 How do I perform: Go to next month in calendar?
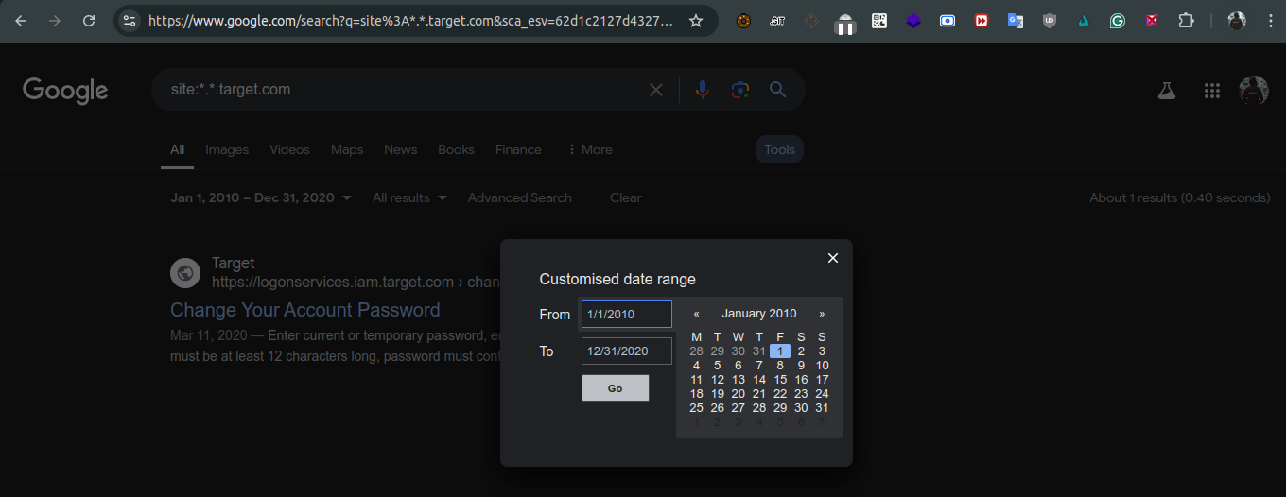pyautogui.click(x=822, y=314)
